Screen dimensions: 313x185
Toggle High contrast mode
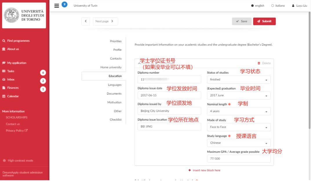pos(18,160)
